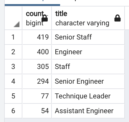
Task: Select row number 2
Action: pyautogui.click(x=13, y=52)
